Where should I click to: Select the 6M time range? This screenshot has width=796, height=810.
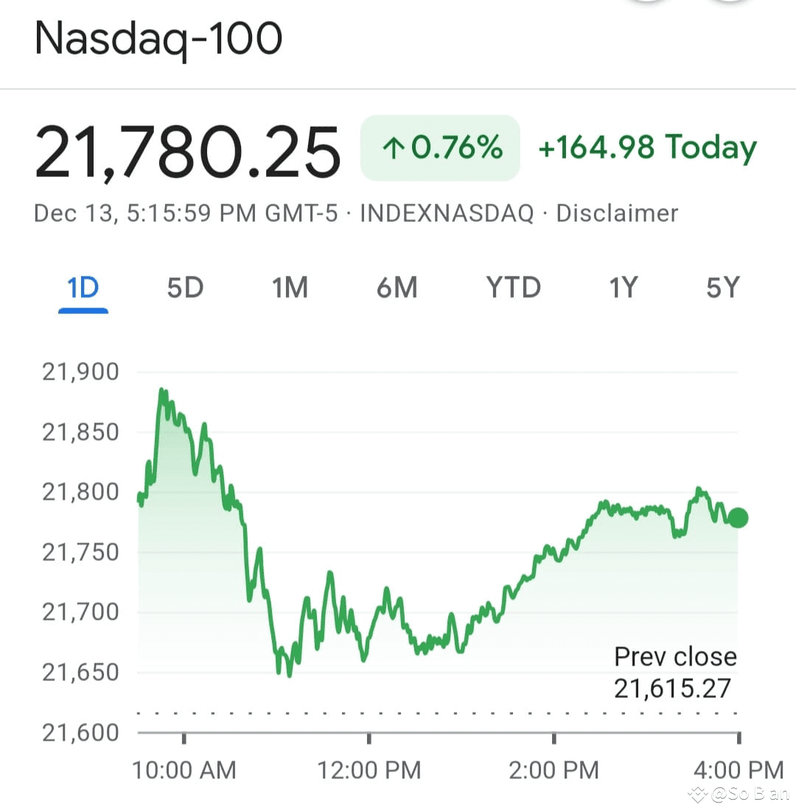click(x=397, y=288)
